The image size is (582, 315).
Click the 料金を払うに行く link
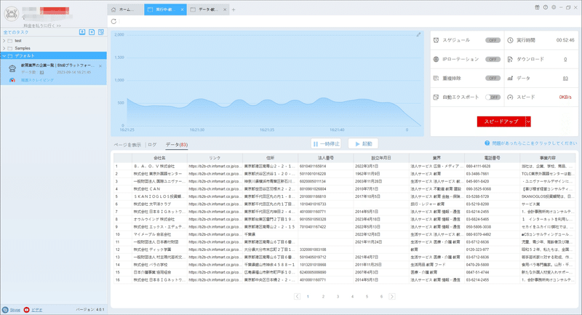[42, 25]
